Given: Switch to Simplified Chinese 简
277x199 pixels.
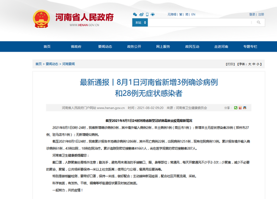Looking at the screenshot, I should [x=187, y=15].
